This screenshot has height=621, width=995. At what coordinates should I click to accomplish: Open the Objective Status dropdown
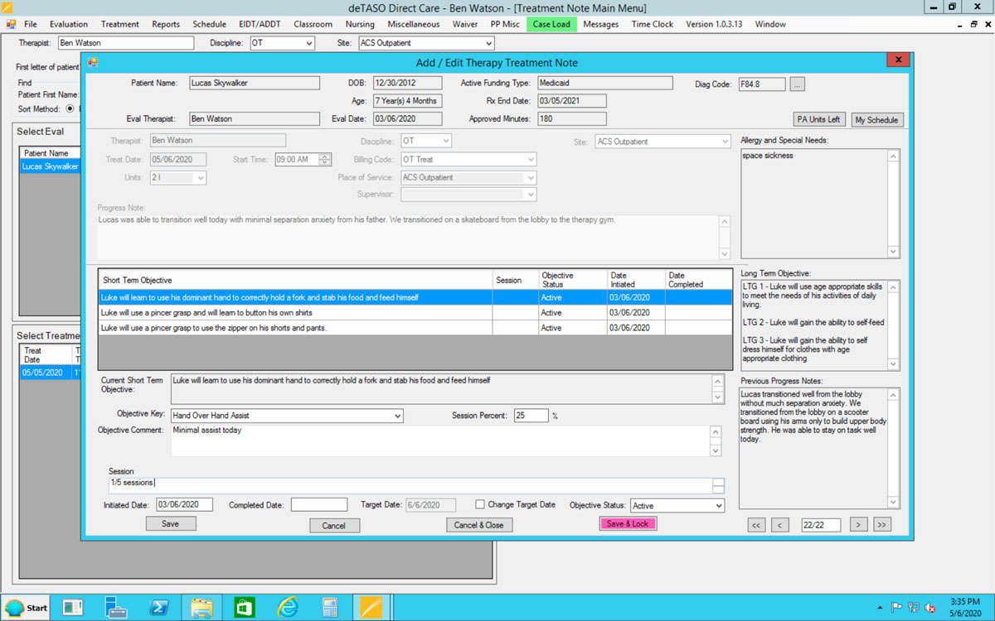pyautogui.click(x=718, y=505)
